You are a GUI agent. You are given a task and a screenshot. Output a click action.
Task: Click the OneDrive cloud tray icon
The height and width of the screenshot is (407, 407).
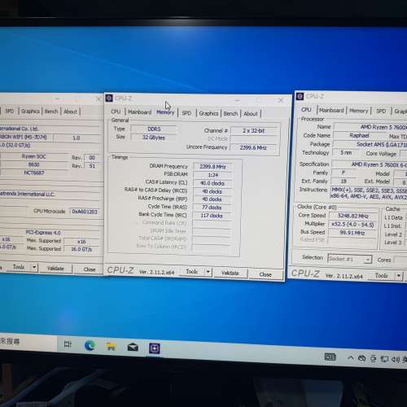361,358
